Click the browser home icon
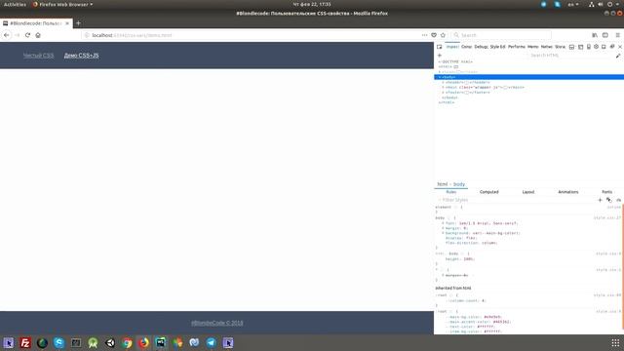 pyautogui.click(x=38, y=35)
